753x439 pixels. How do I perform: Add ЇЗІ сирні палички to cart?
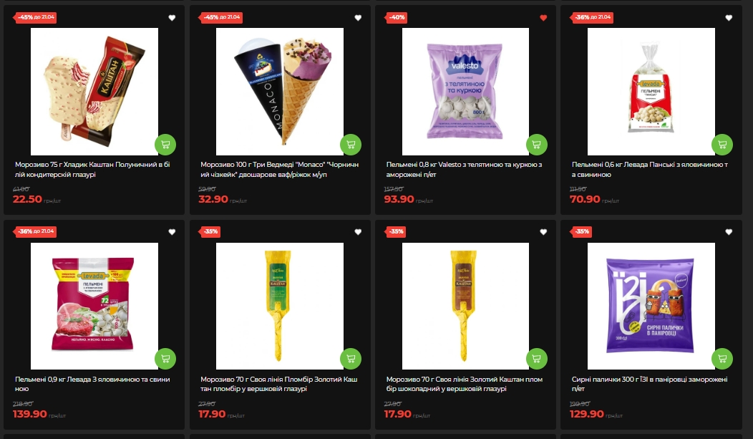(x=722, y=358)
